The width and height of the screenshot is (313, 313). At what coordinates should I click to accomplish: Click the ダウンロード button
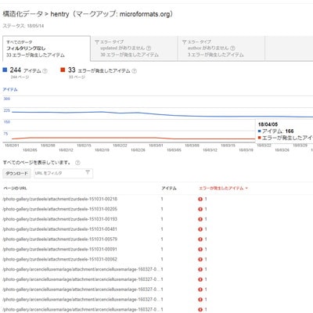[16, 173]
